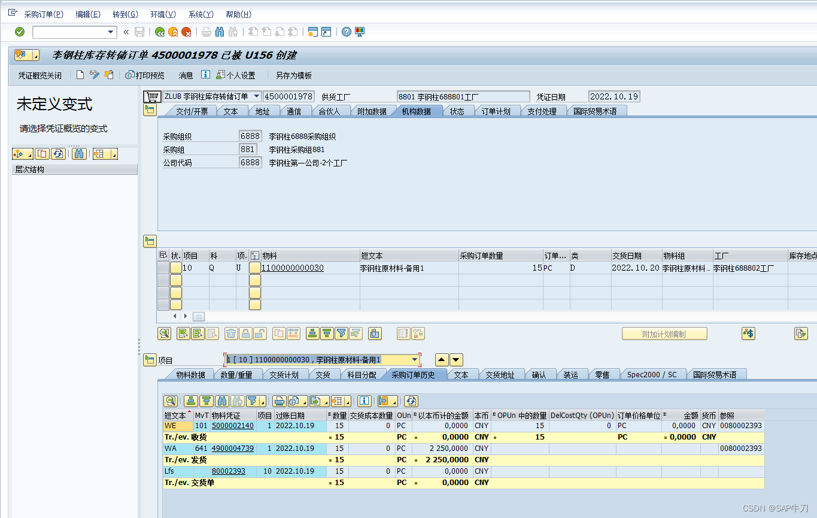Click the blue Help question mark icon
The image size is (817, 518).
[x=347, y=32]
